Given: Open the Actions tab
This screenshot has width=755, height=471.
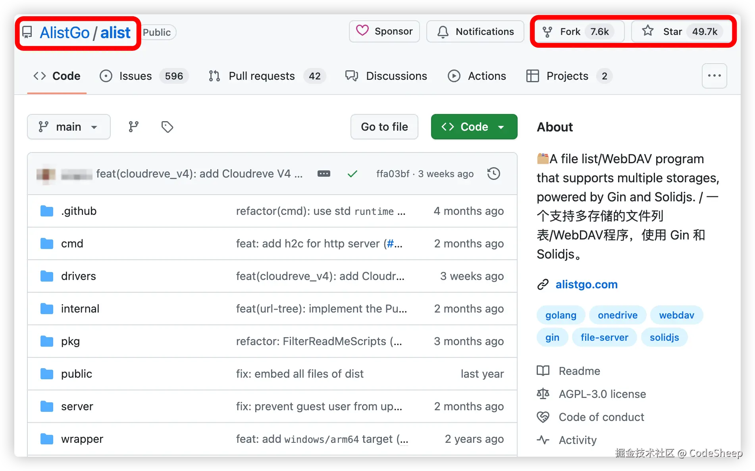Looking at the screenshot, I should click(x=477, y=76).
